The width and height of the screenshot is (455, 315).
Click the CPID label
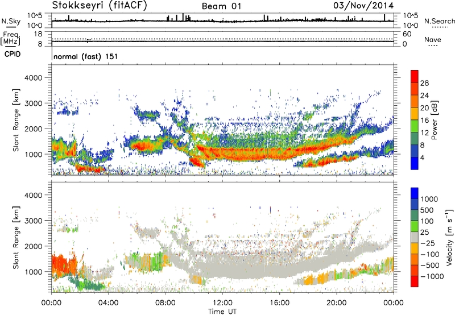13,54
